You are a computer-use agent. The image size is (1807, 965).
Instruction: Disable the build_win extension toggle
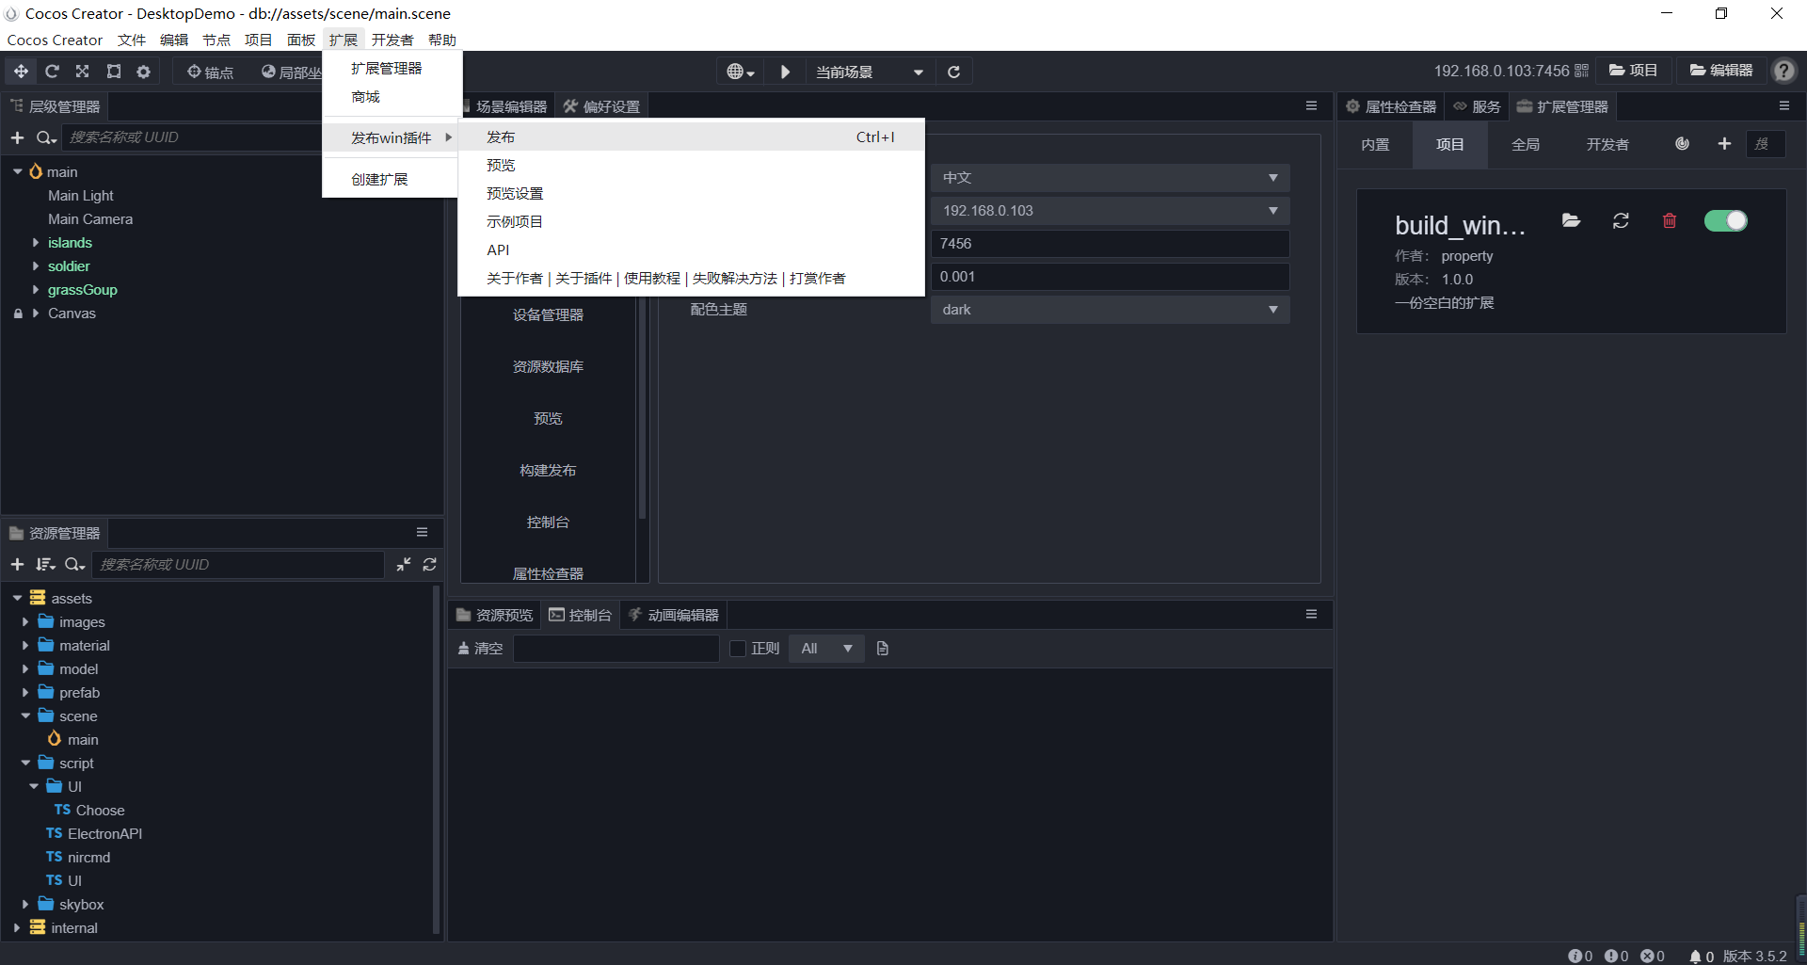(x=1725, y=220)
